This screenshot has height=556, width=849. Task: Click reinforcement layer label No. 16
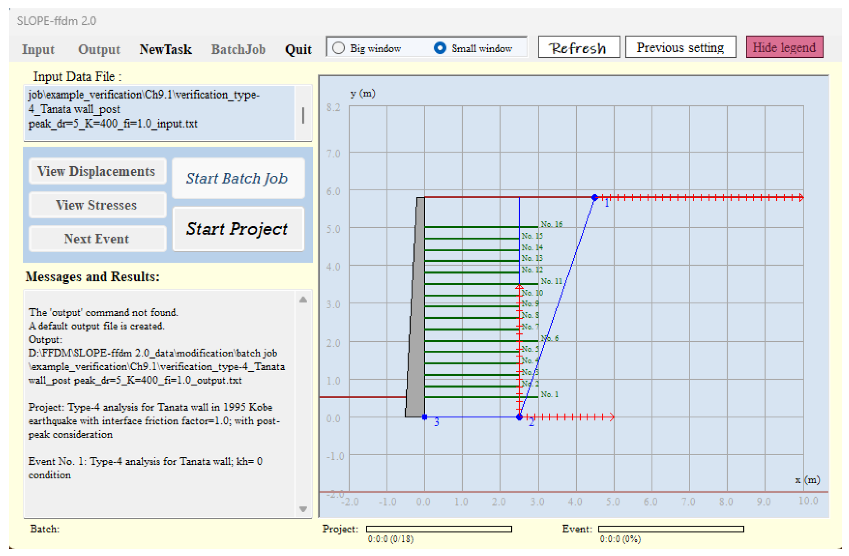pyautogui.click(x=551, y=224)
